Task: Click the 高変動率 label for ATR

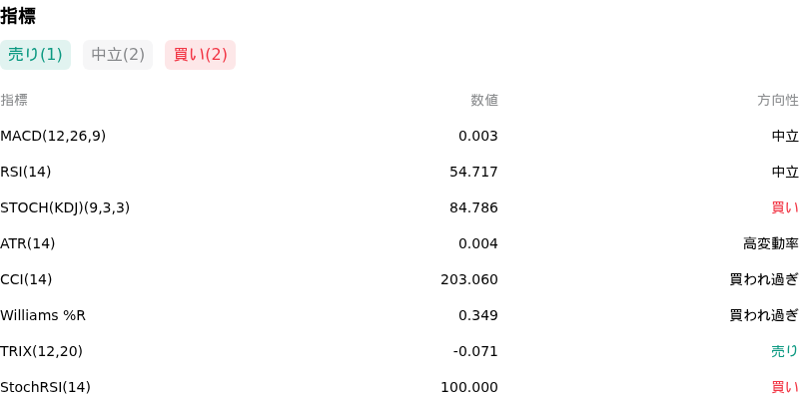Action: tap(771, 243)
